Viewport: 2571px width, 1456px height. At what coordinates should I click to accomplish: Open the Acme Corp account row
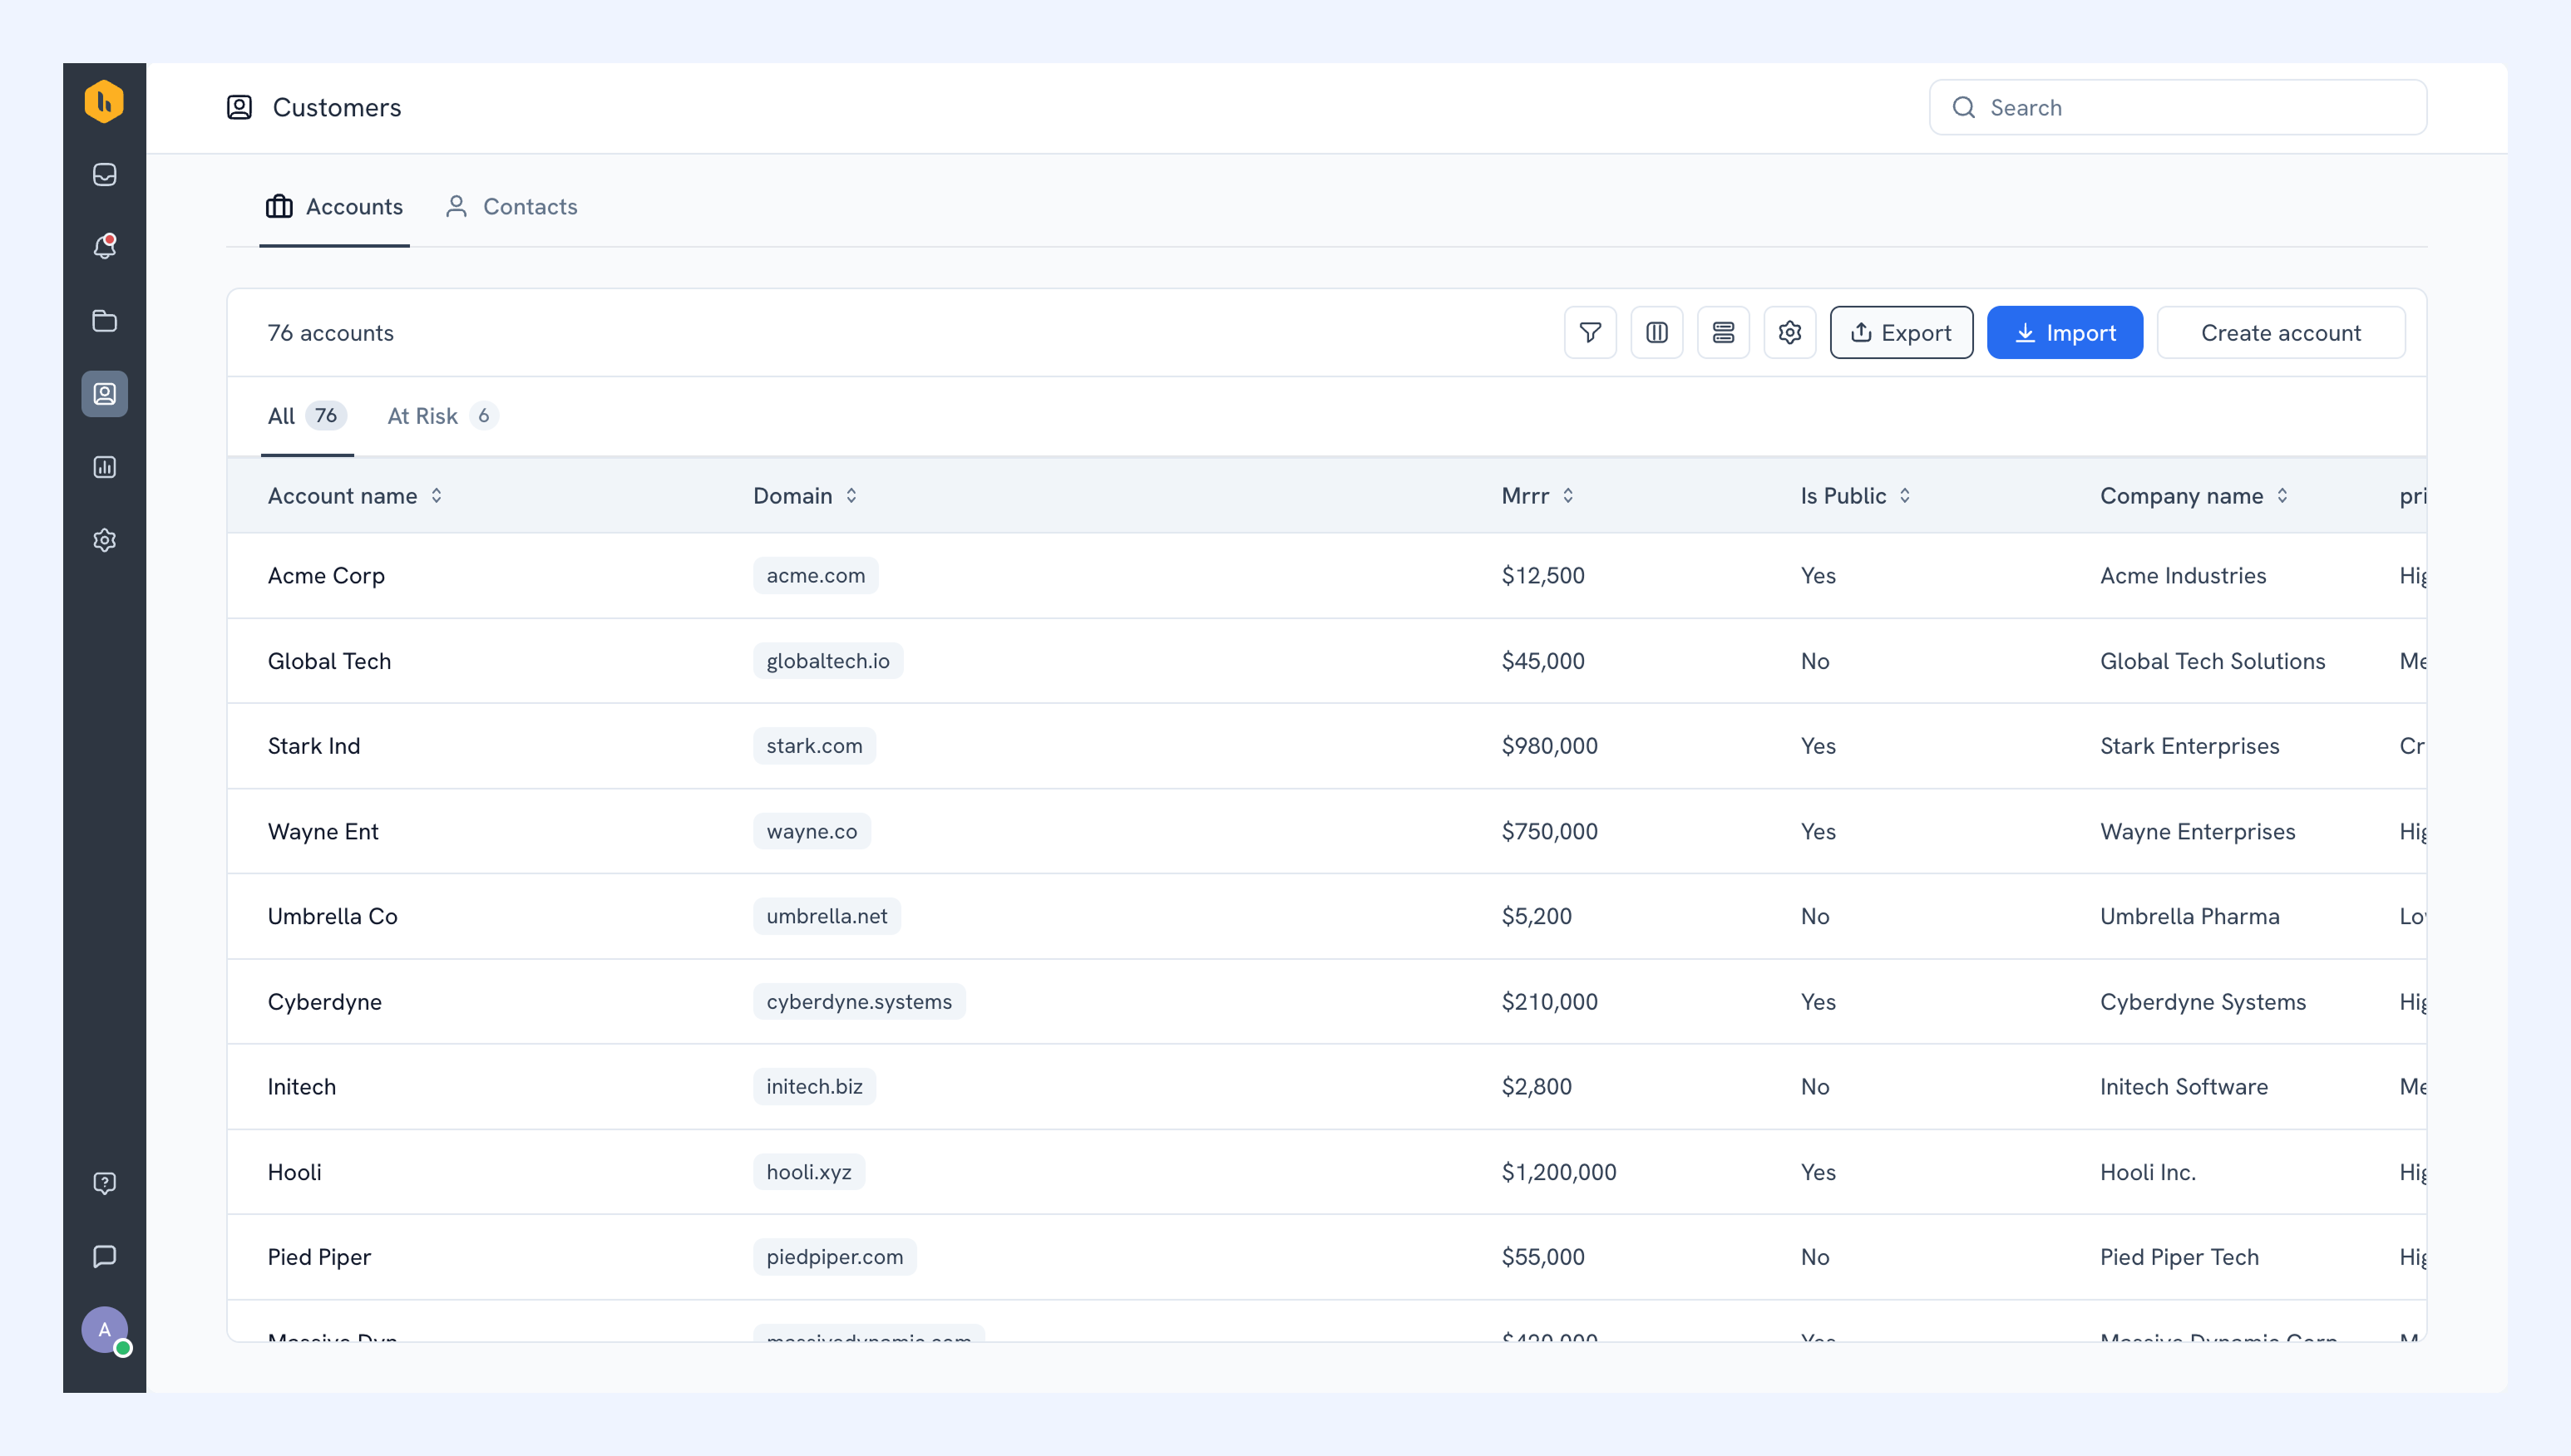pos(1326,575)
